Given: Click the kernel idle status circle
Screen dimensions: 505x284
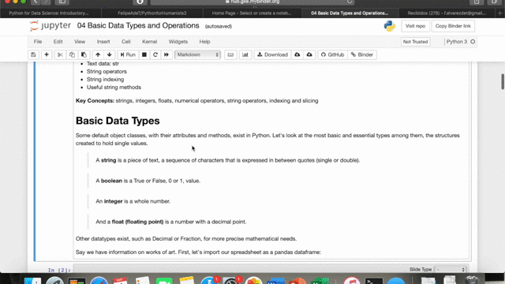Looking at the screenshot, I should [473, 42].
